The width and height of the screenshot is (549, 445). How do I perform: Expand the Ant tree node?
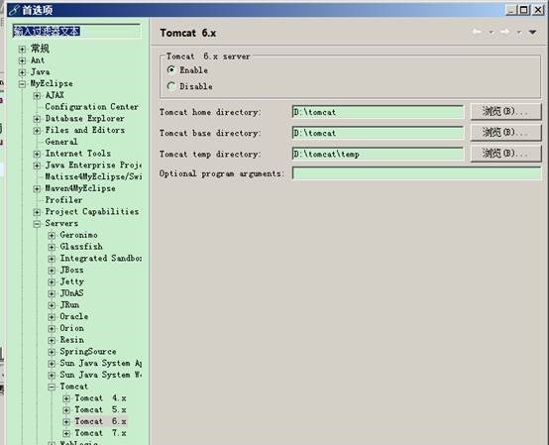tap(22, 60)
